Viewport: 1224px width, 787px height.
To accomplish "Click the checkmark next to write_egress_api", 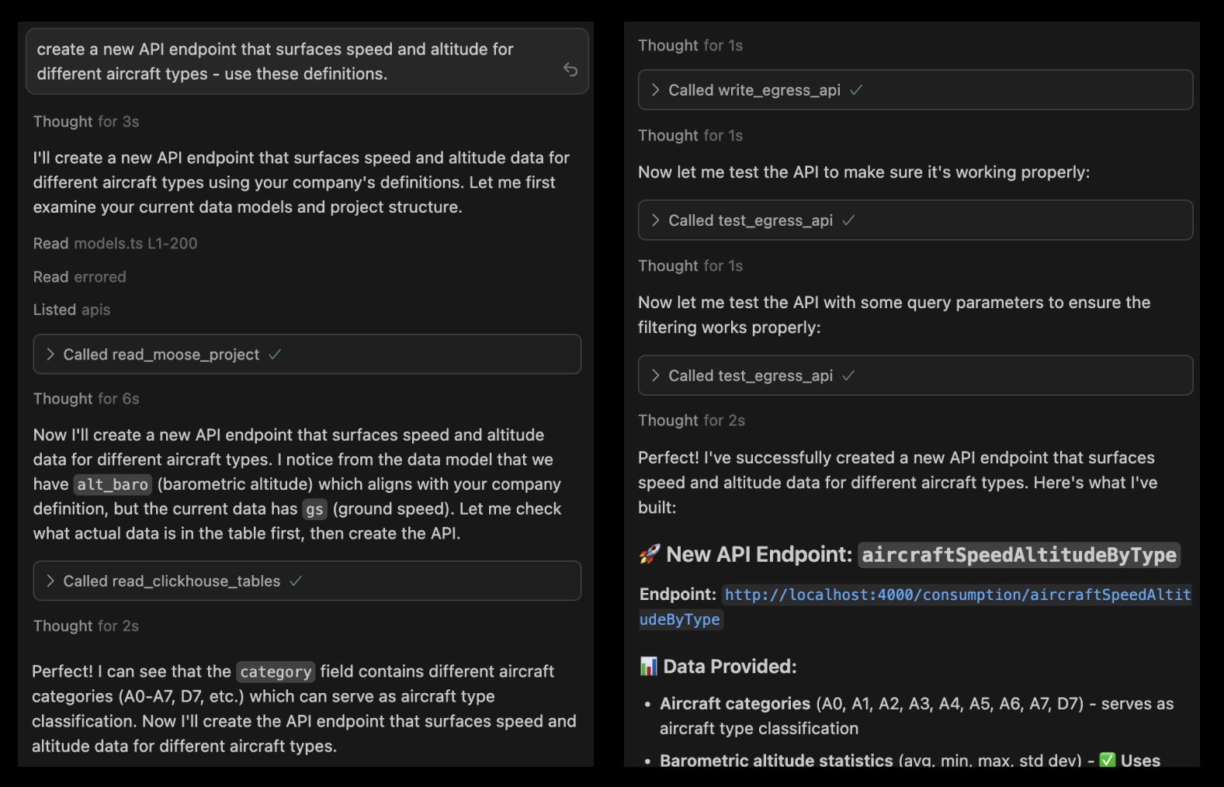I will (x=856, y=90).
